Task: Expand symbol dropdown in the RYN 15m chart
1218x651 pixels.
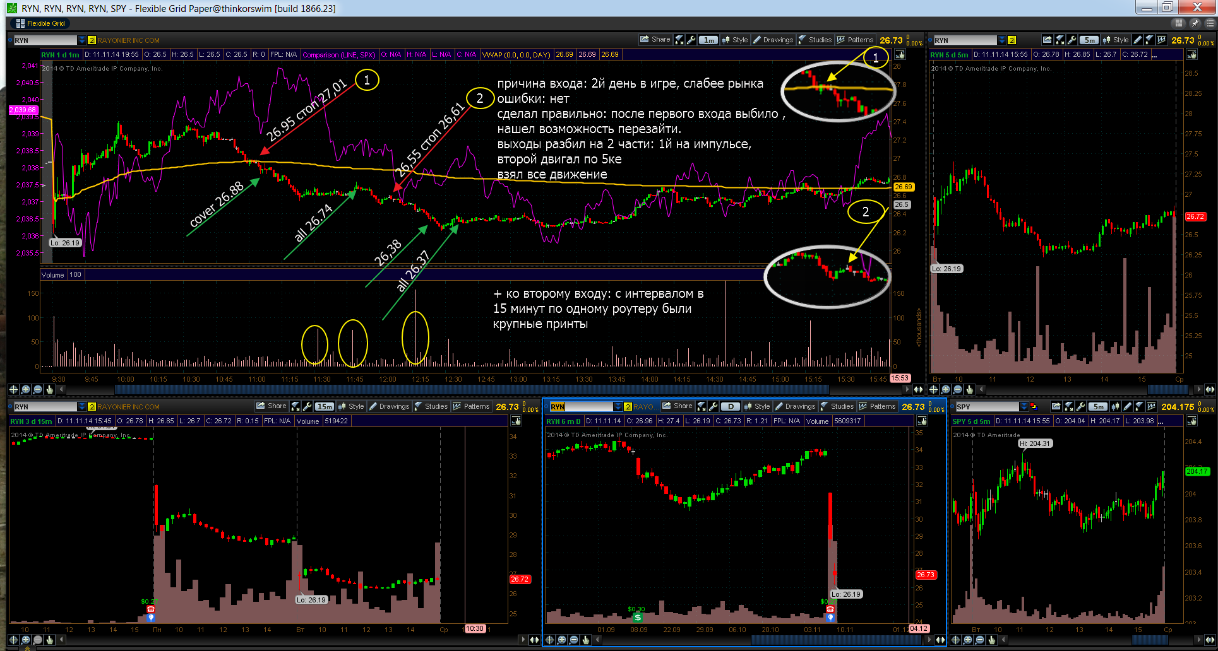Action: (x=81, y=407)
